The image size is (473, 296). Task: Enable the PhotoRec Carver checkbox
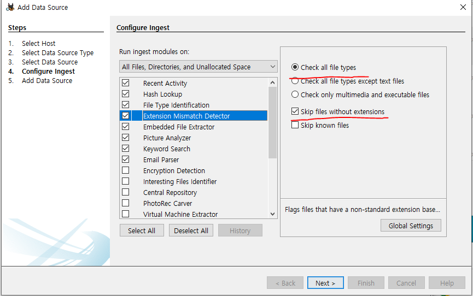[x=125, y=203]
